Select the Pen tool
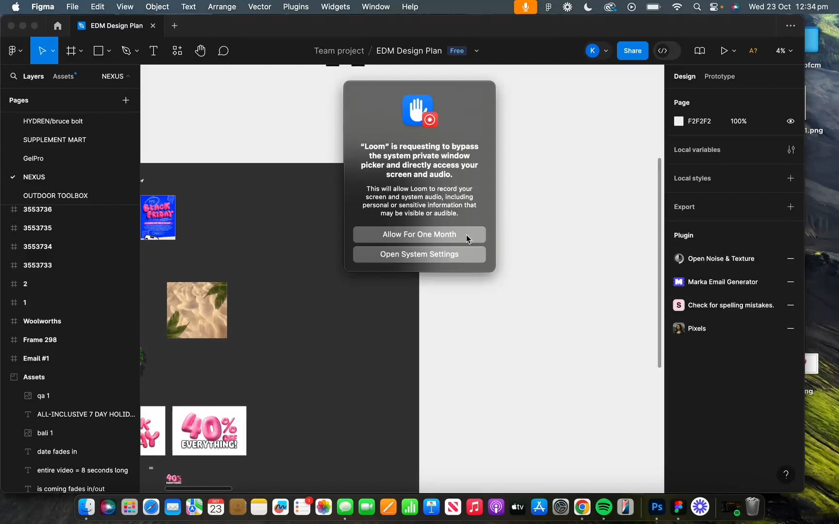Viewport: 839px width, 524px height. [126, 50]
